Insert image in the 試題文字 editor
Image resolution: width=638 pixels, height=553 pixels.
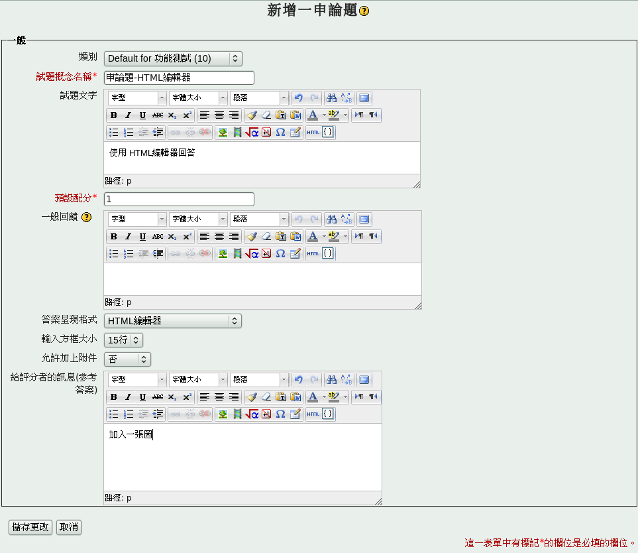pyautogui.click(x=223, y=133)
